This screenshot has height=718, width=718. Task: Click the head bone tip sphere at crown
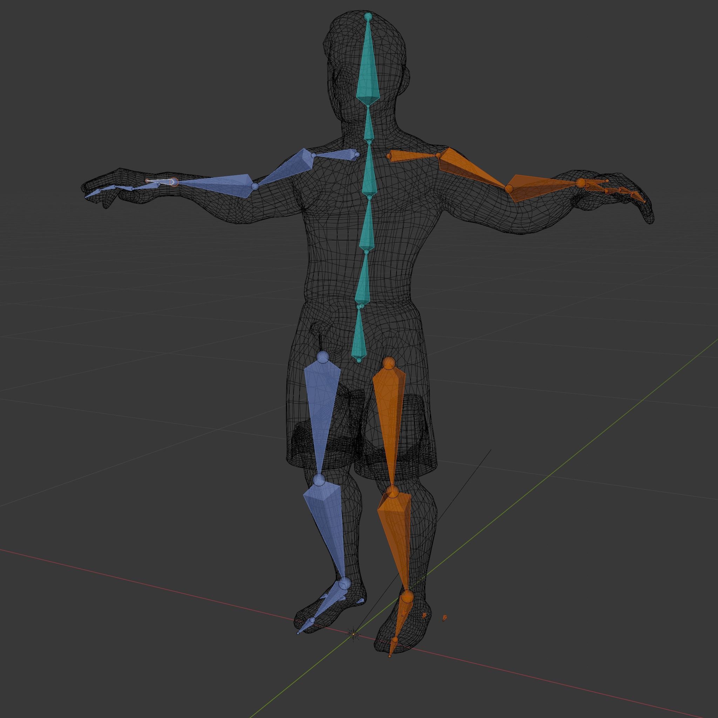[x=368, y=16]
